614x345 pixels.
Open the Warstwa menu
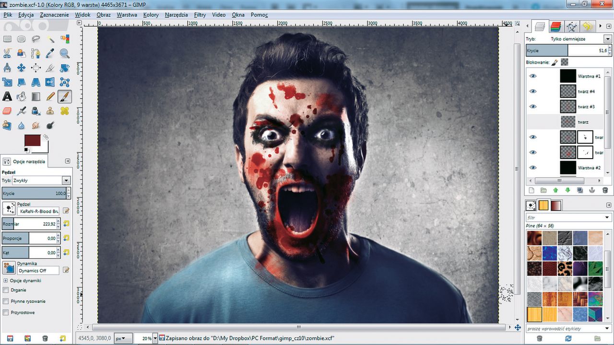[127, 15]
